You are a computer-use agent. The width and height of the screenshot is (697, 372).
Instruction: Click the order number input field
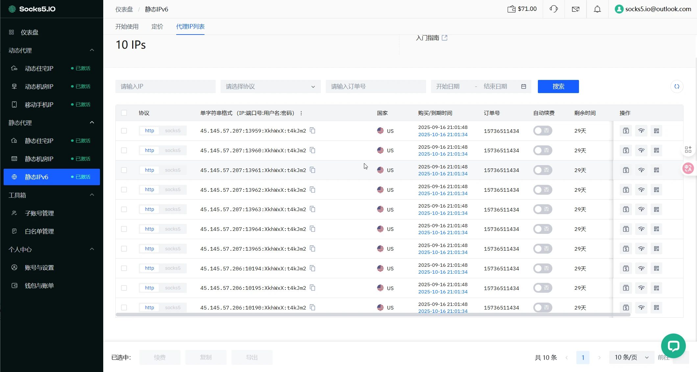tap(376, 87)
